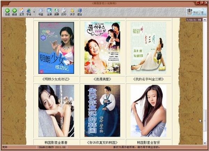Click the ZHANGIS制作 2011.06 status text

52,147
